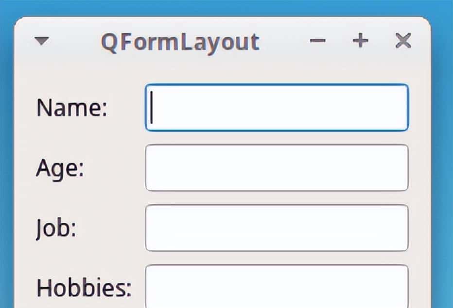Select the Age: form label
Screen dimensions: 453x308
(58, 168)
